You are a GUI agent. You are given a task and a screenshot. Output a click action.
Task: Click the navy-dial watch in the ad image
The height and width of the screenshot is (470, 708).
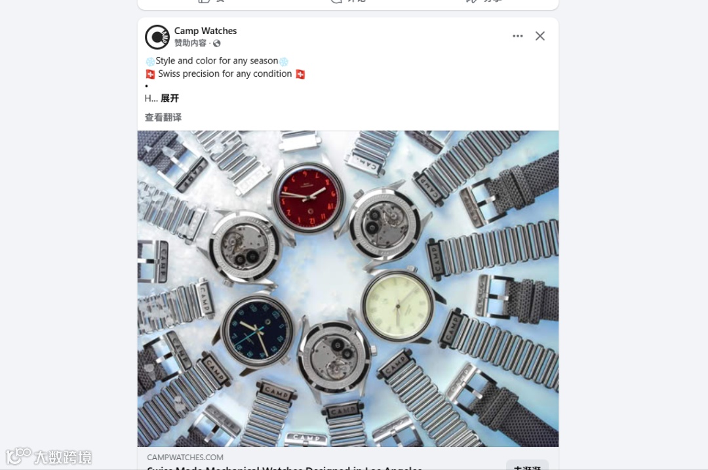[x=257, y=330]
